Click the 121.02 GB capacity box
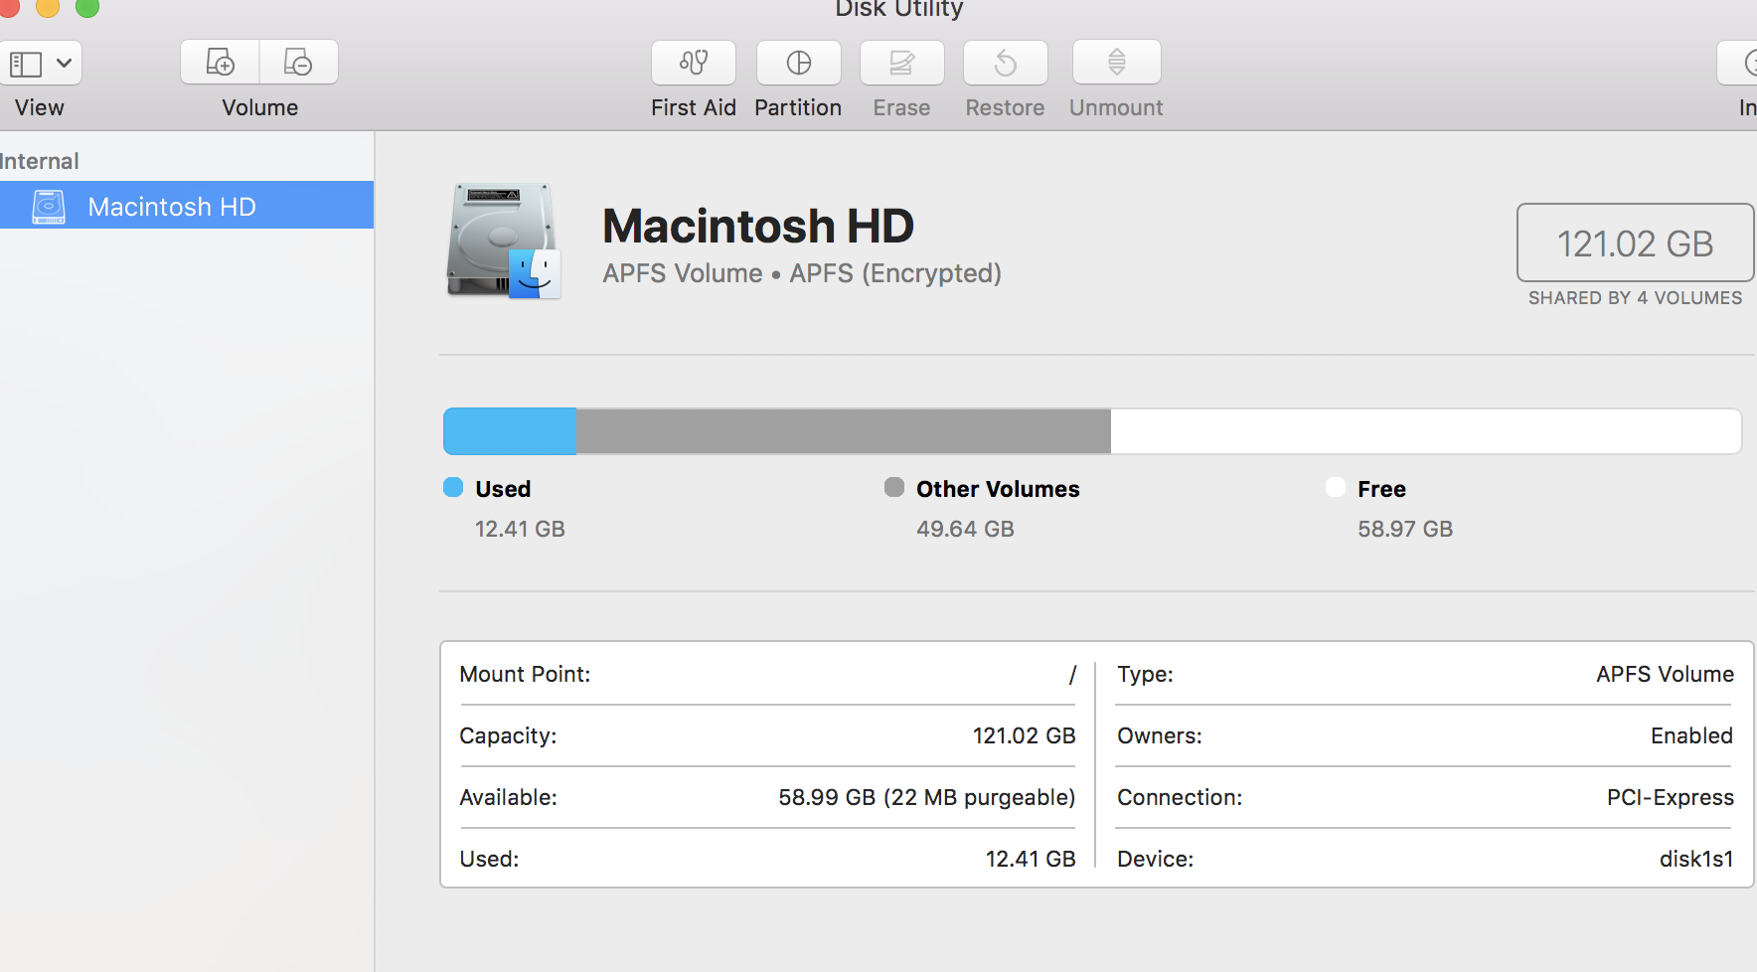Image resolution: width=1757 pixels, height=972 pixels. point(1635,243)
